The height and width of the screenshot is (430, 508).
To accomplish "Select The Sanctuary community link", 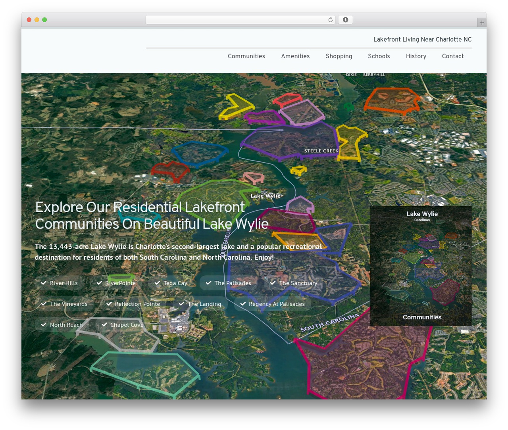I will pyautogui.click(x=293, y=283).
